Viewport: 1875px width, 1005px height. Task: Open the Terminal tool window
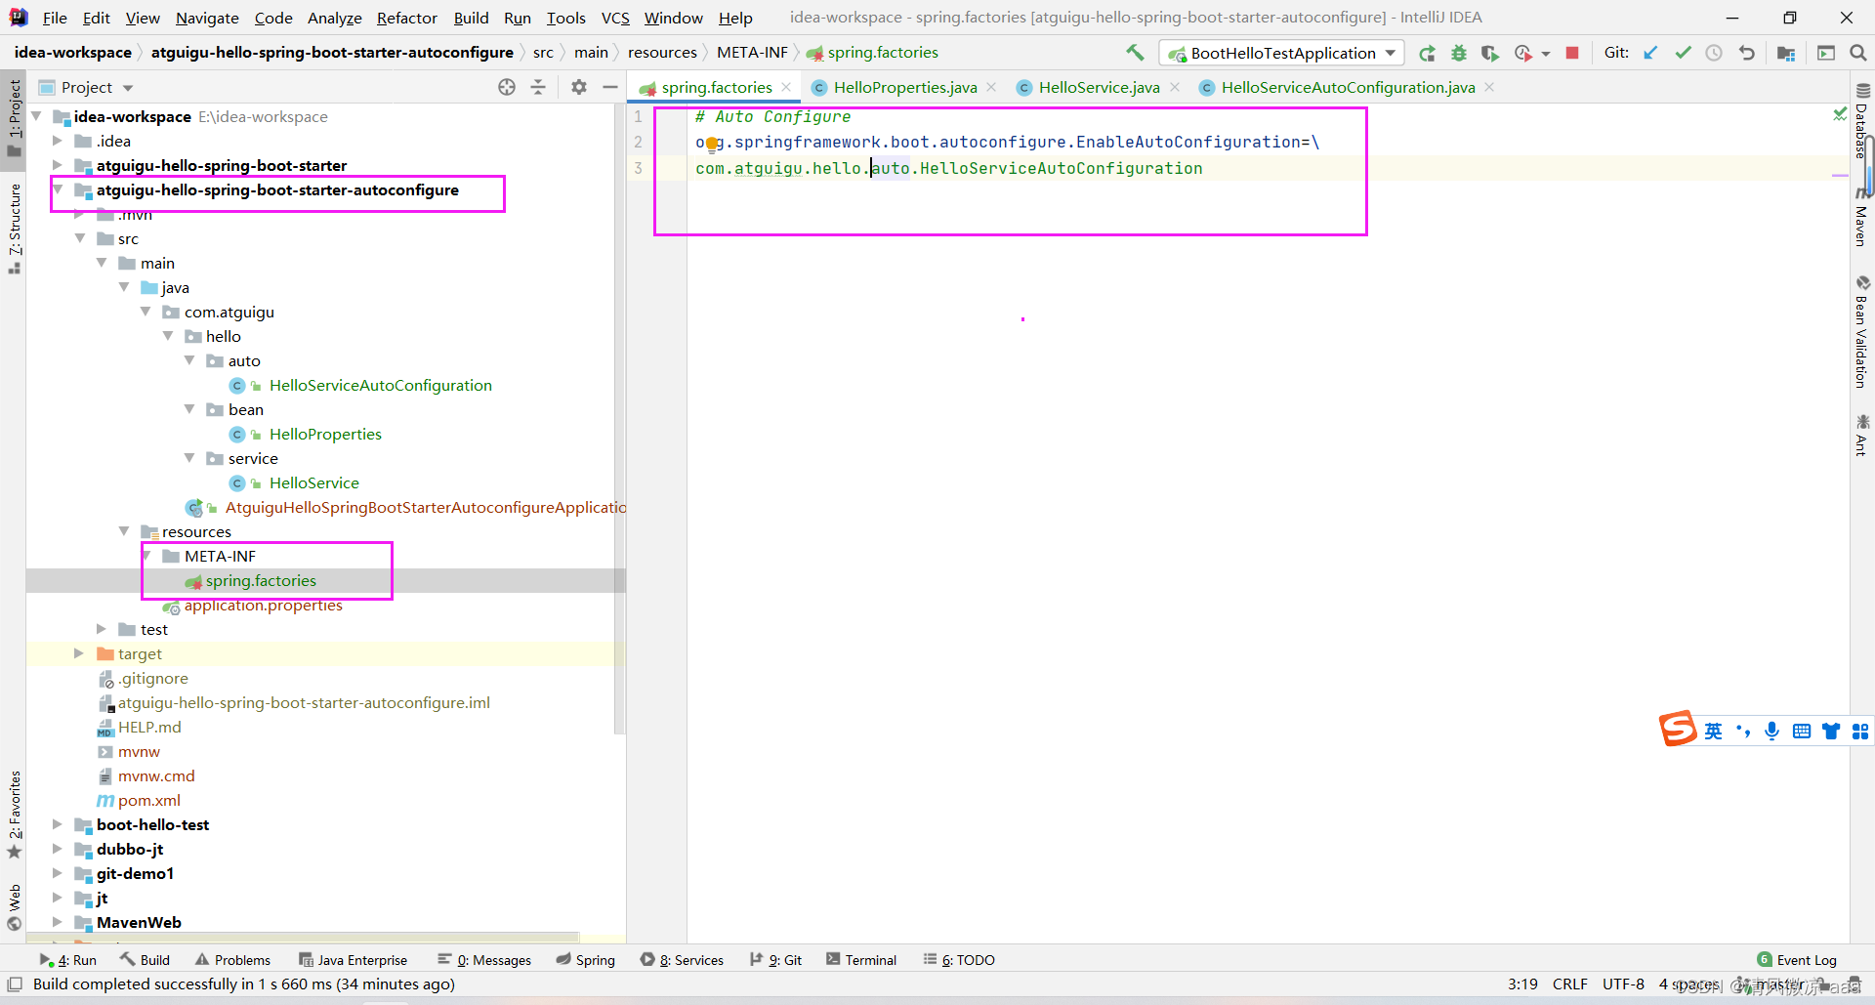tap(861, 960)
